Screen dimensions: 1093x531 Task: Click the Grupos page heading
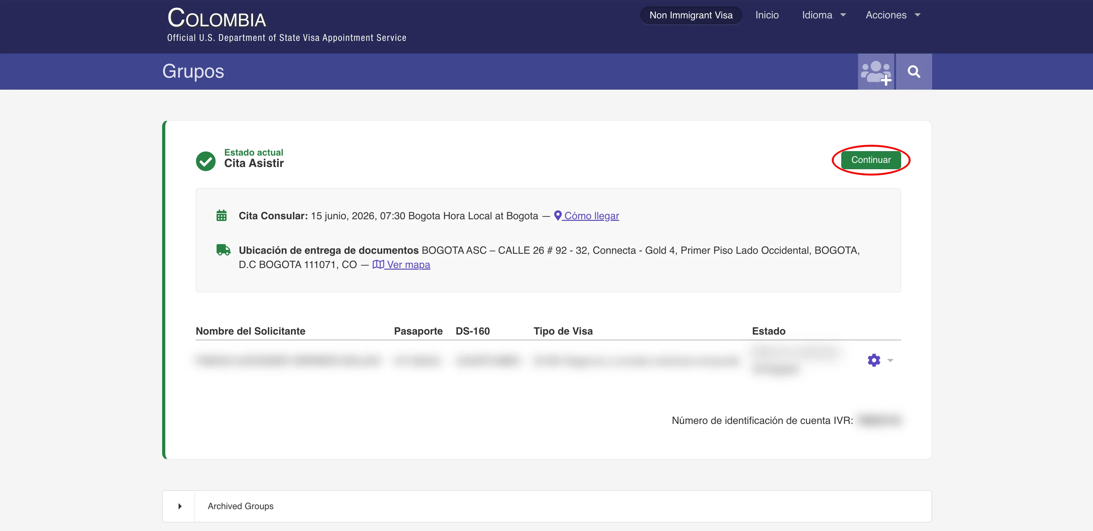click(193, 71)
